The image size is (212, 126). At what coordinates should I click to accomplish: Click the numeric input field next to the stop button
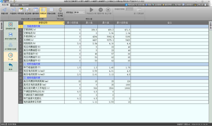coord(129,9)
